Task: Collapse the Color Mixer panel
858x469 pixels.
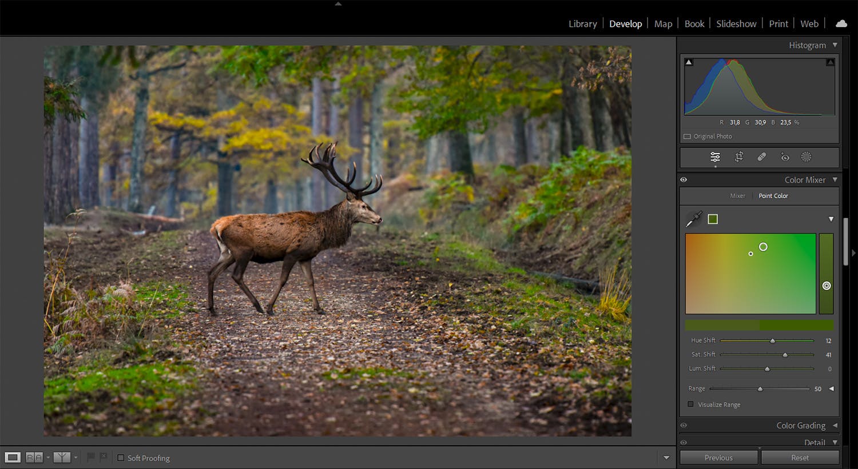Action: [x=835, y=179]
